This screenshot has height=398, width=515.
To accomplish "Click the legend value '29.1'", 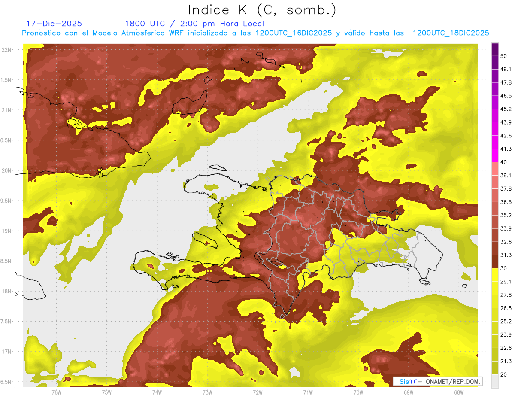I will [506, 281].
